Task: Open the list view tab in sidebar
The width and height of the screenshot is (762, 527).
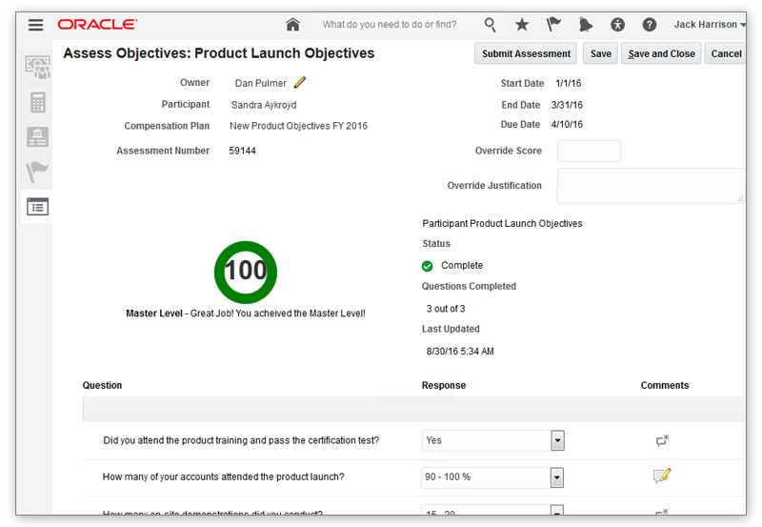Action: coord(37,206)
